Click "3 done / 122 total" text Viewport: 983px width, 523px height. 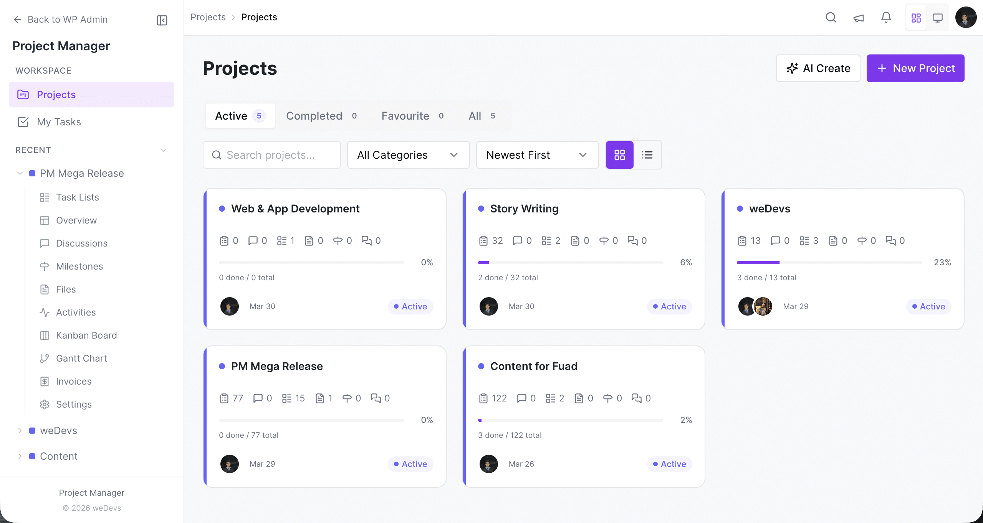click(x=510, y=435)
